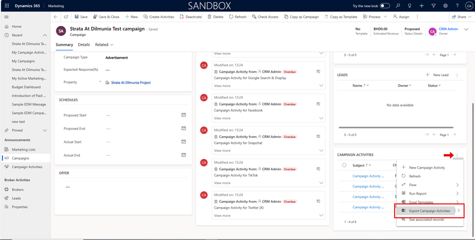Click the plus quick create icon

tap(422, 6)
